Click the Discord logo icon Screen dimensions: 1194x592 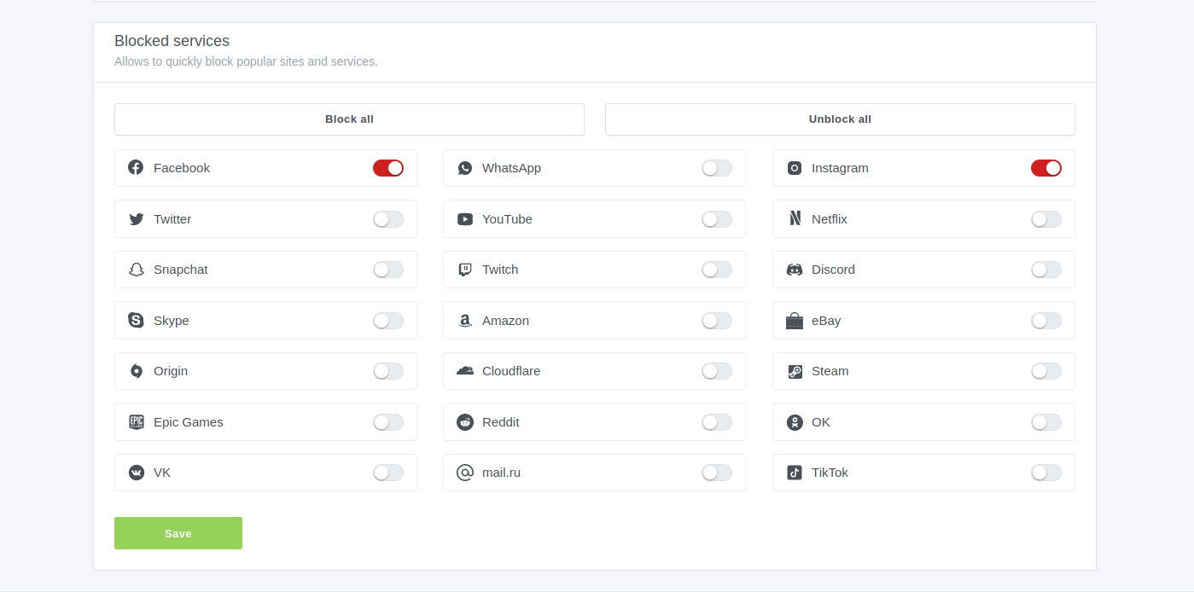point(795,270)
